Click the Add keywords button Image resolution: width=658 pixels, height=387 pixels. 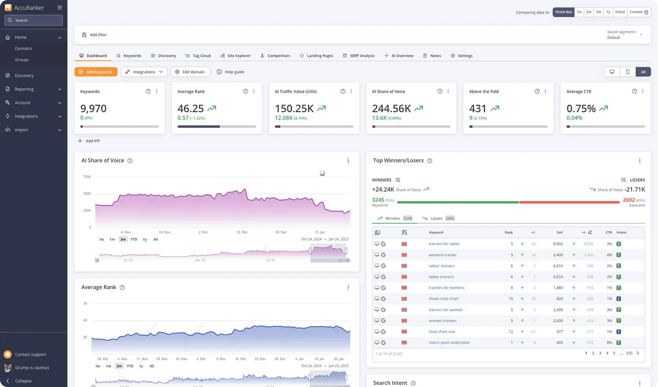(x=96, y=72)
